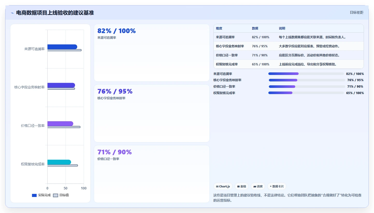Click the 维度 column header
The image size is (374, 213).
pyautogui.click(x=219, y=28)
